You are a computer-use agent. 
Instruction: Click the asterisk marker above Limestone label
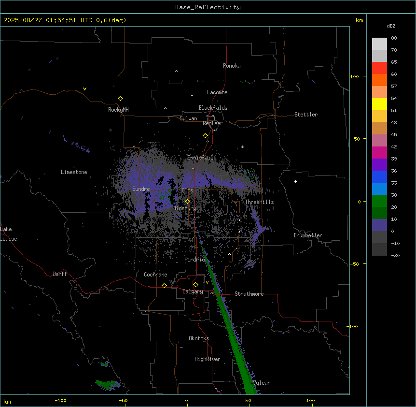74,167
